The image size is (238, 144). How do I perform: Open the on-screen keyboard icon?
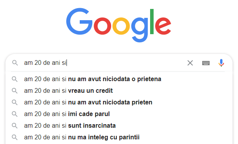206,63
